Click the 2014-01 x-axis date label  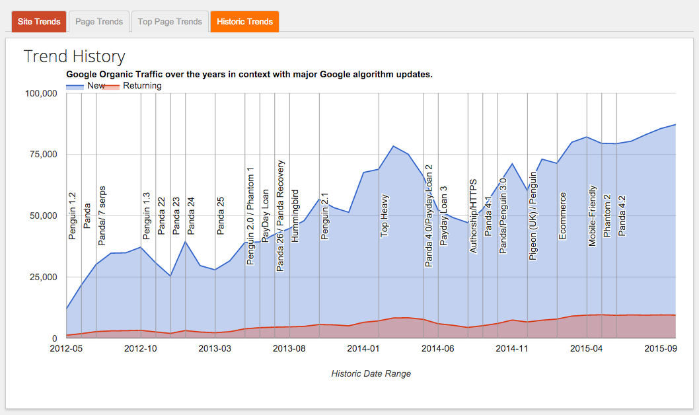363,348
